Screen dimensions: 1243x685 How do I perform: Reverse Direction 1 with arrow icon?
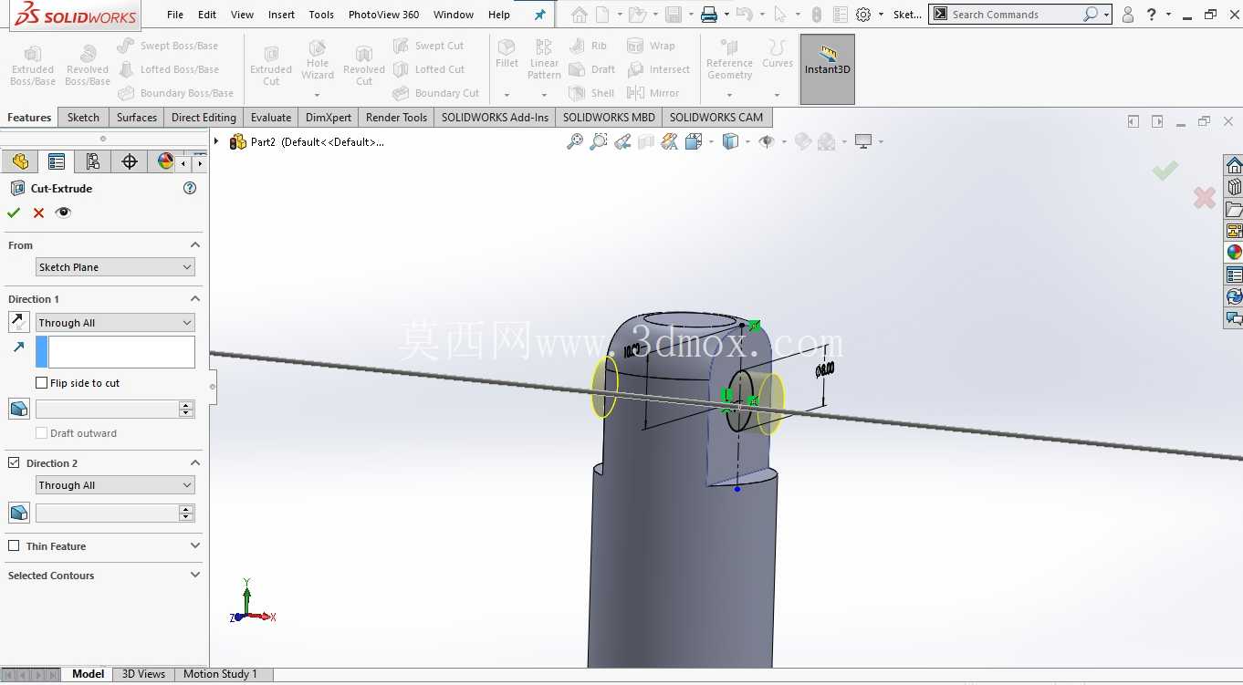coord(18,322)
